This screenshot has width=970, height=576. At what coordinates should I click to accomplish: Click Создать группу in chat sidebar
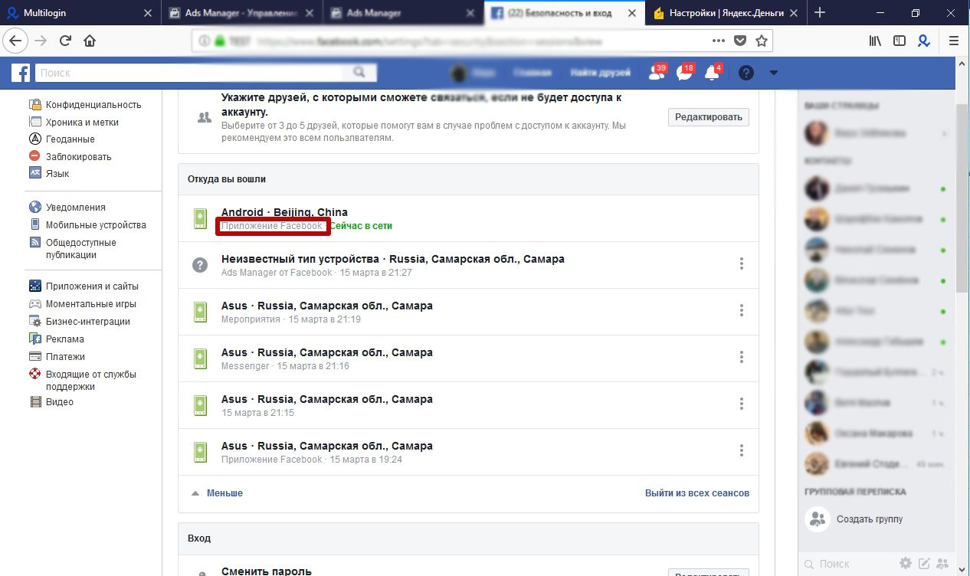870,519
